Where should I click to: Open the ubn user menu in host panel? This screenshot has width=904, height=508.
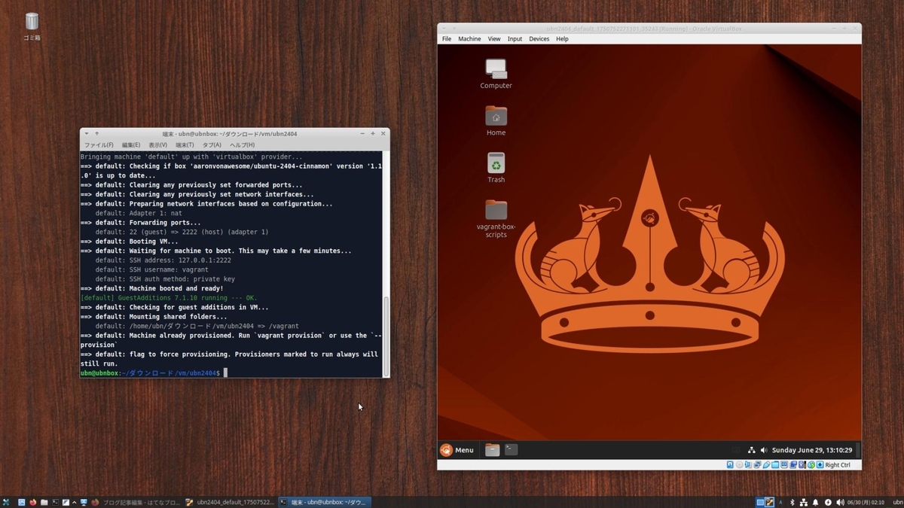click(x=898, y=502)
